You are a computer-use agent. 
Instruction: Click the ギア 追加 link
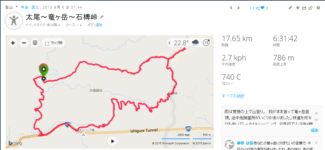99,25
